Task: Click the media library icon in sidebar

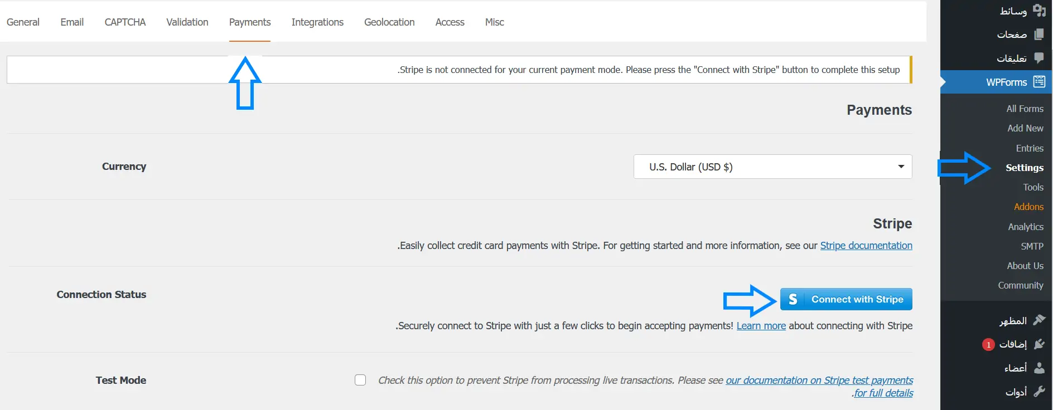Action: [1039, 11]
